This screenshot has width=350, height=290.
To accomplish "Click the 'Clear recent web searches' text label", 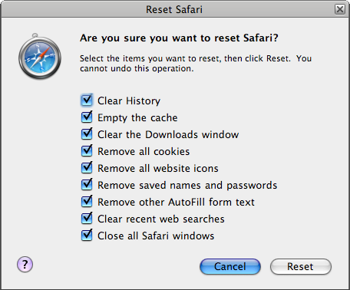I will 161,219.
